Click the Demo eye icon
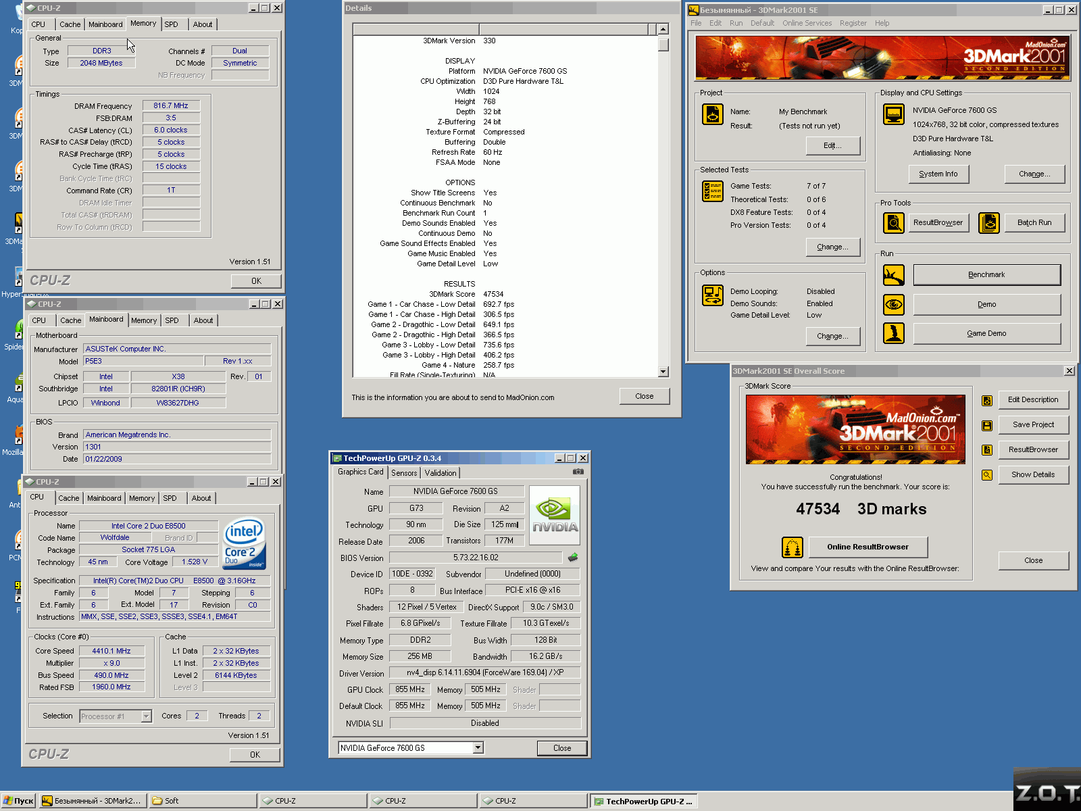This screenshot has width=1081, height=811. 894,304
